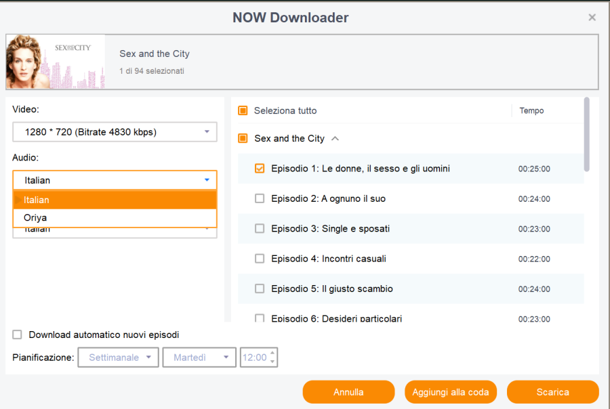Click the Scarica button
Viewport: 610px width, 409px height.
(x=553, y=392)
